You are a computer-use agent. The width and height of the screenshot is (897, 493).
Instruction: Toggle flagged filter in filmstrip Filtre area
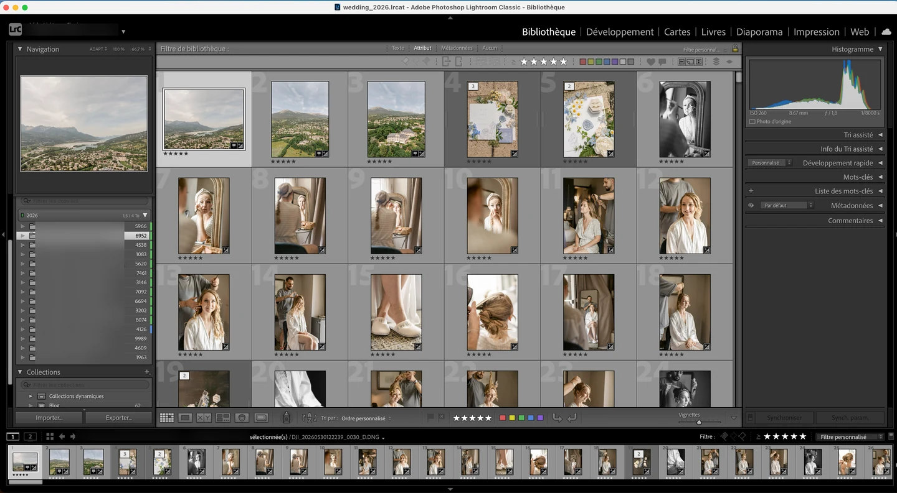click(x=724, y=436)
